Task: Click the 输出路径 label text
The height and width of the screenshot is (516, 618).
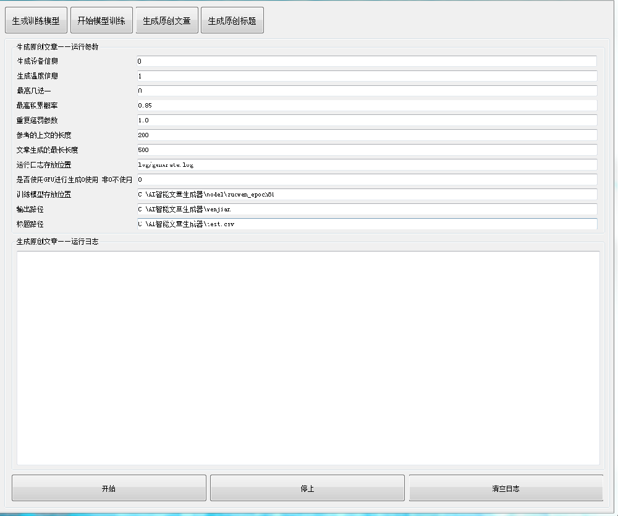Action: coord(30,209)
